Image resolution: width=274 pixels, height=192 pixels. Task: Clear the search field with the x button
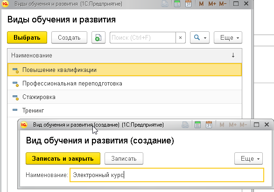click(x=181, y=37)
